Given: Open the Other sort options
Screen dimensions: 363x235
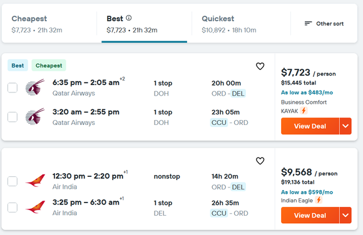Looking at the screenshot, I should pos(324,24).
